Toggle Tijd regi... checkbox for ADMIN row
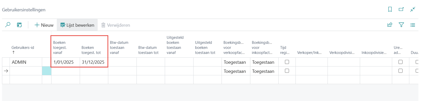430x101 pixels. (287, 62)
